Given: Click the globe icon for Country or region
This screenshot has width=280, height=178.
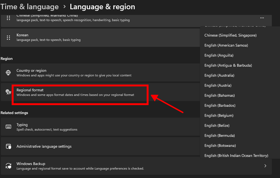Looking at the screenshot, I should pos(8,73).
